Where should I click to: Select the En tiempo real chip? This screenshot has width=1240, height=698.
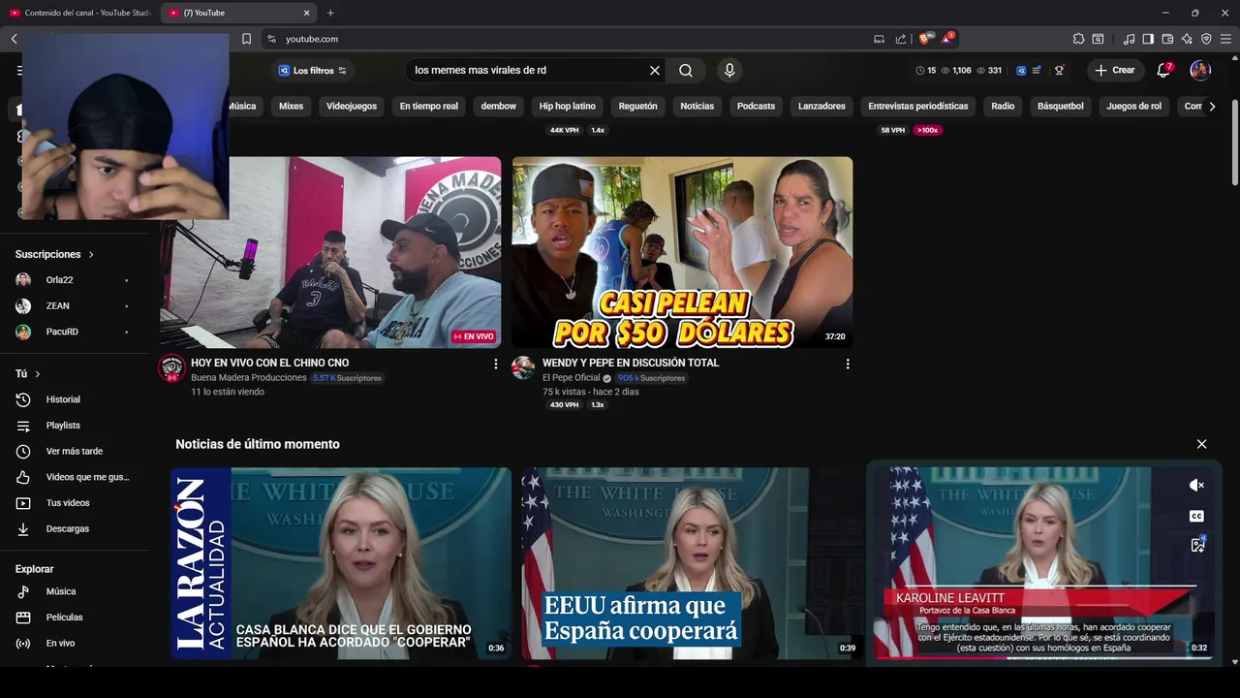[429, 107]
